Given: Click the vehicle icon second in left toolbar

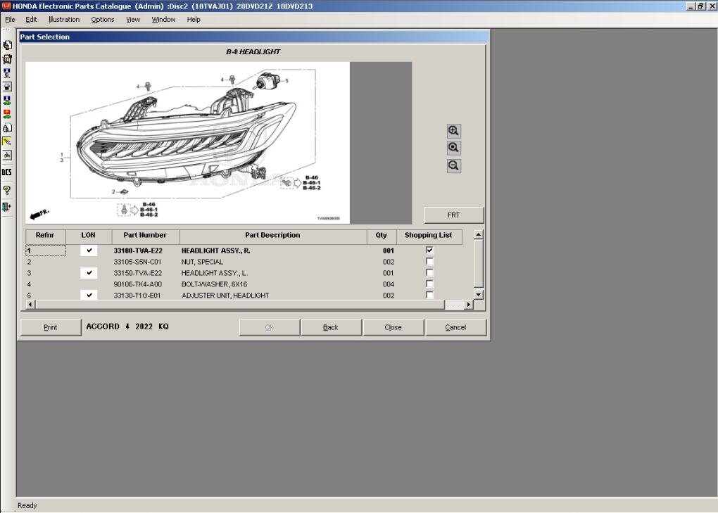Looking at the screenshot, I should [x=7, y=59].
